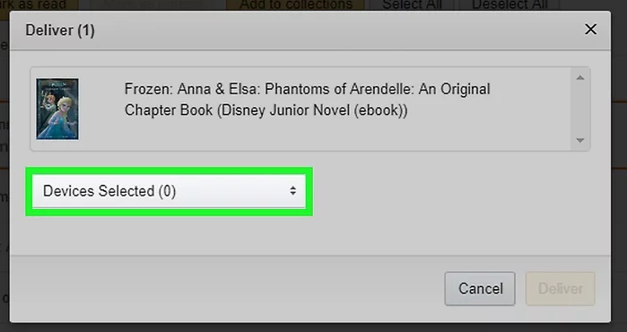Click the dialog footer left of Cancel

point(226,289)
